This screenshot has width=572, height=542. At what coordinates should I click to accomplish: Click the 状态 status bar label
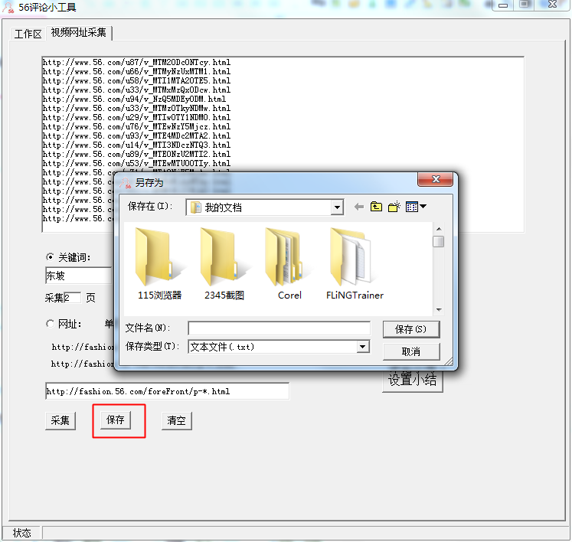click(22, 533)
